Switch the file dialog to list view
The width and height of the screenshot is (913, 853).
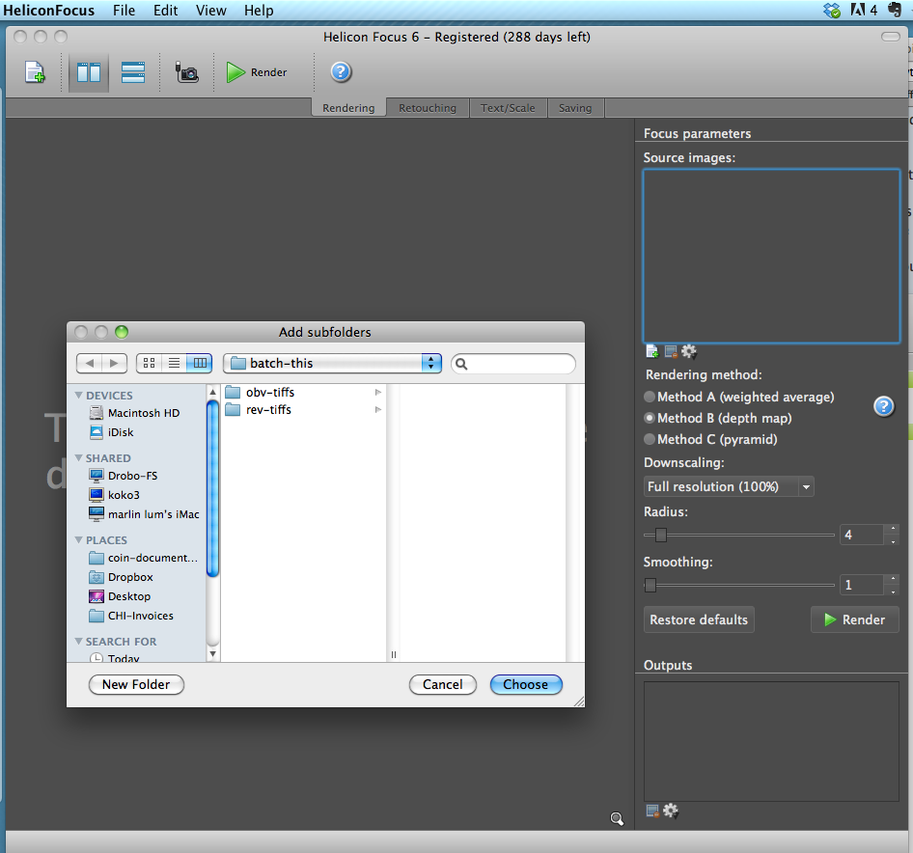tap(174, 364)
